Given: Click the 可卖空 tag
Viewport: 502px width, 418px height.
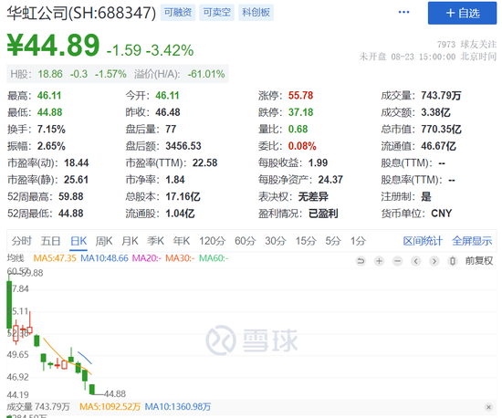Looking at the screenshot, I should click(x=216, y=13).
